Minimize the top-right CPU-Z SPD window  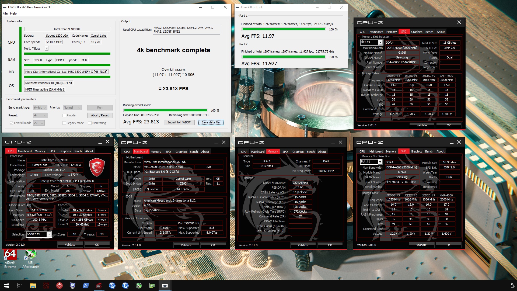click(452, 23)
